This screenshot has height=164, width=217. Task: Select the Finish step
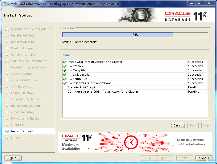click(x=15, y=138)
